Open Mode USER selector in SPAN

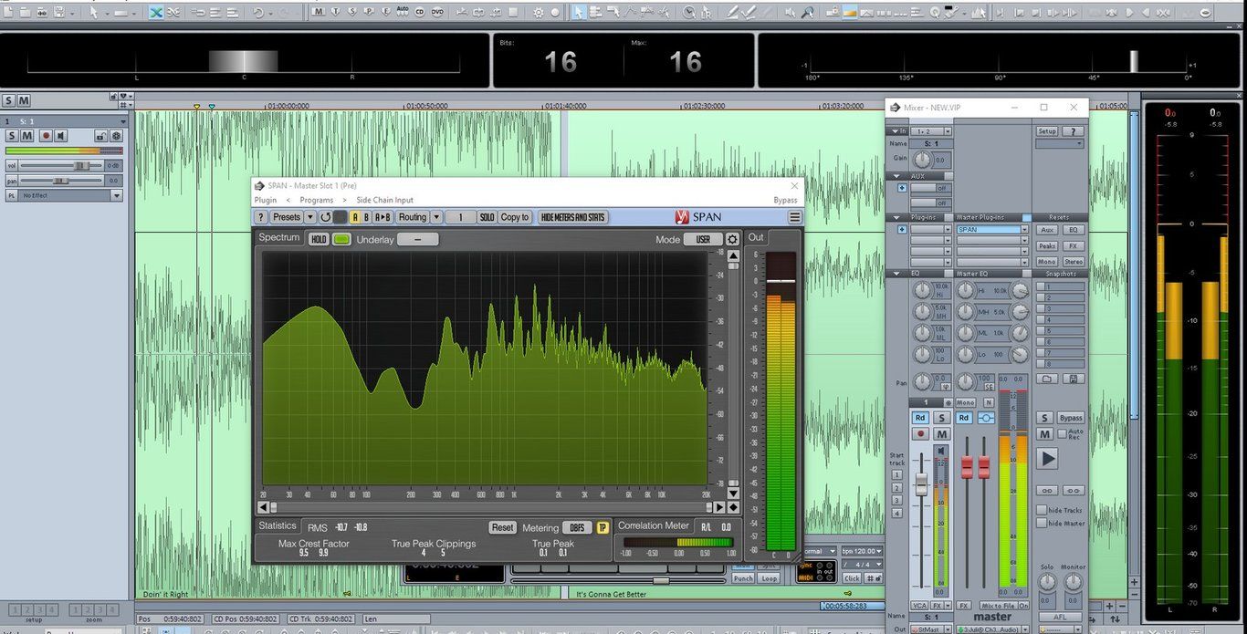click(x=703, y=239)
